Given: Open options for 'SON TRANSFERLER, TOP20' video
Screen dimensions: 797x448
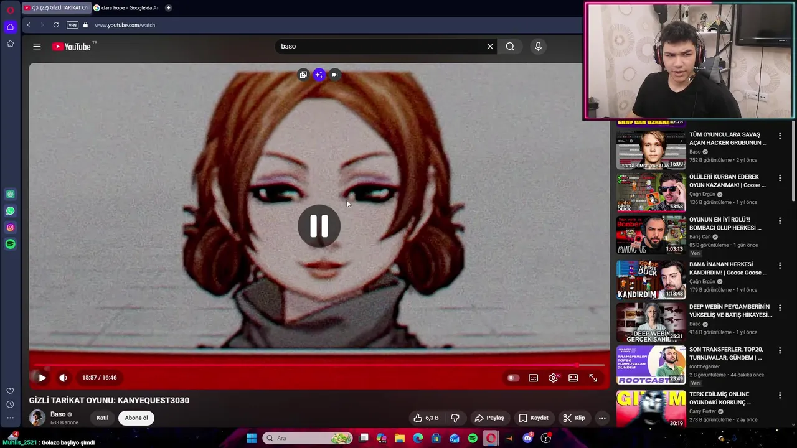Looking at the screenshot, I should 780,350.
